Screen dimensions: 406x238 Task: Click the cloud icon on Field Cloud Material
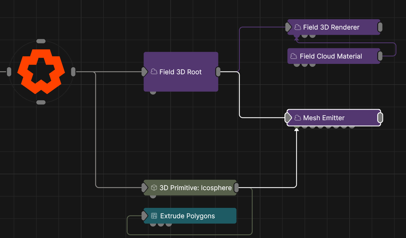tap(294, 56)
